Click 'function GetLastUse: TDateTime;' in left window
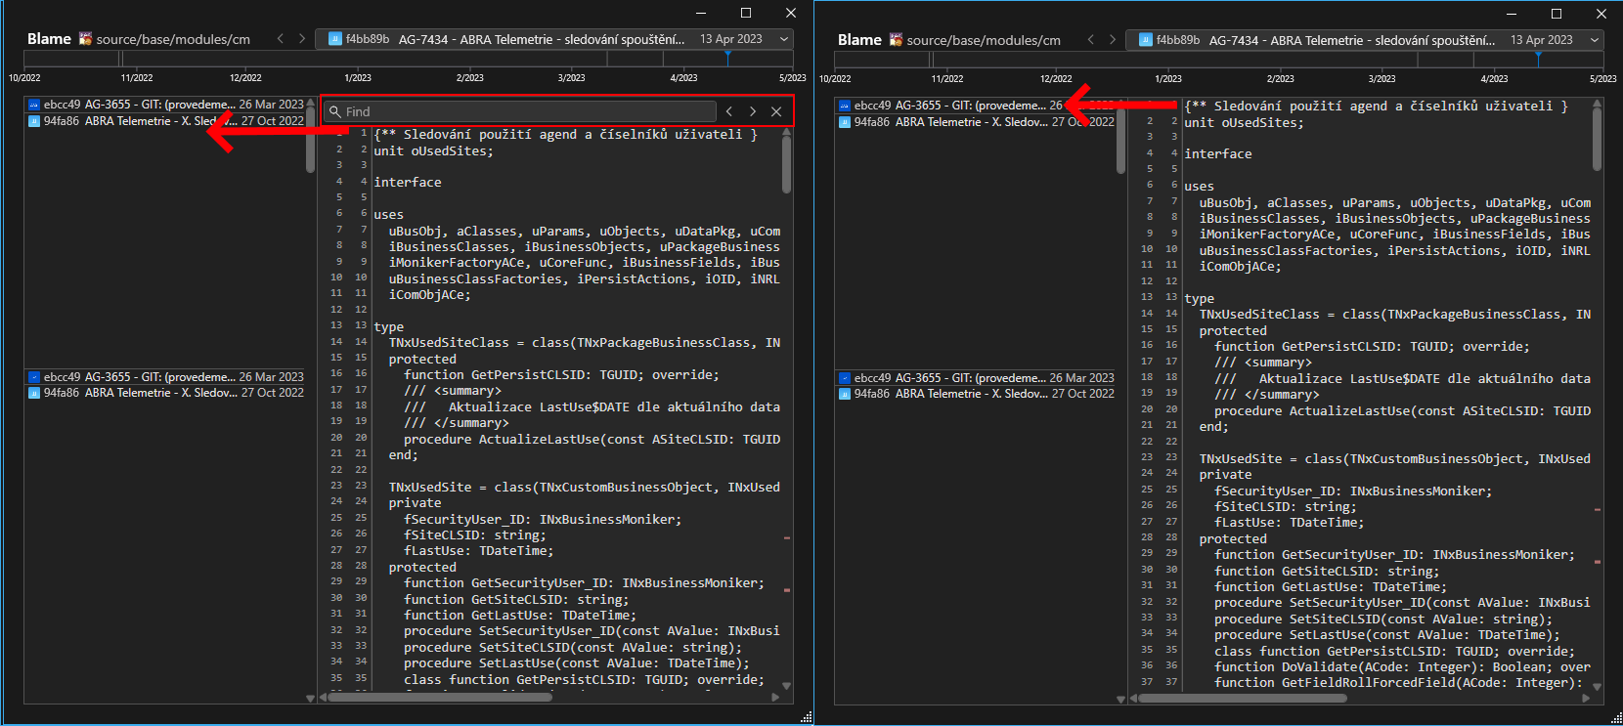The width and height of the screenshot is (1623, 726). pyautogui.click(x=519, y=615)
